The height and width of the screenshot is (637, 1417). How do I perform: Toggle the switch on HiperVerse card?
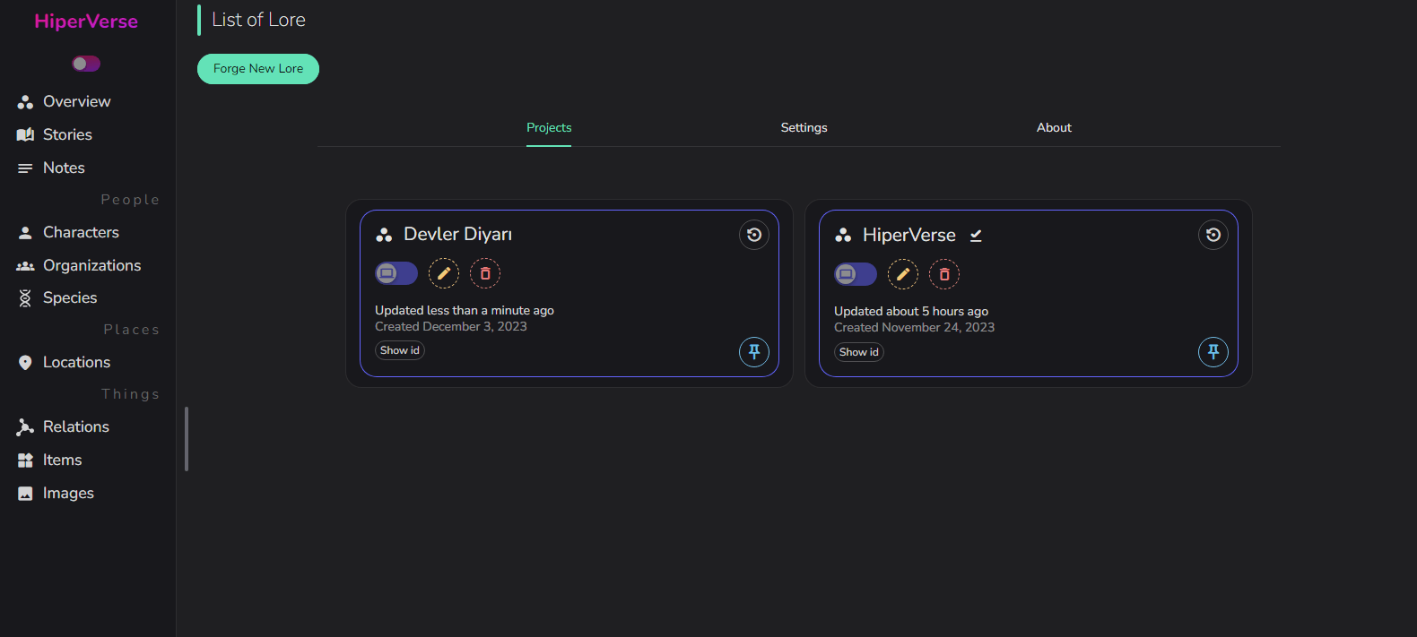[x=856, y=274]
